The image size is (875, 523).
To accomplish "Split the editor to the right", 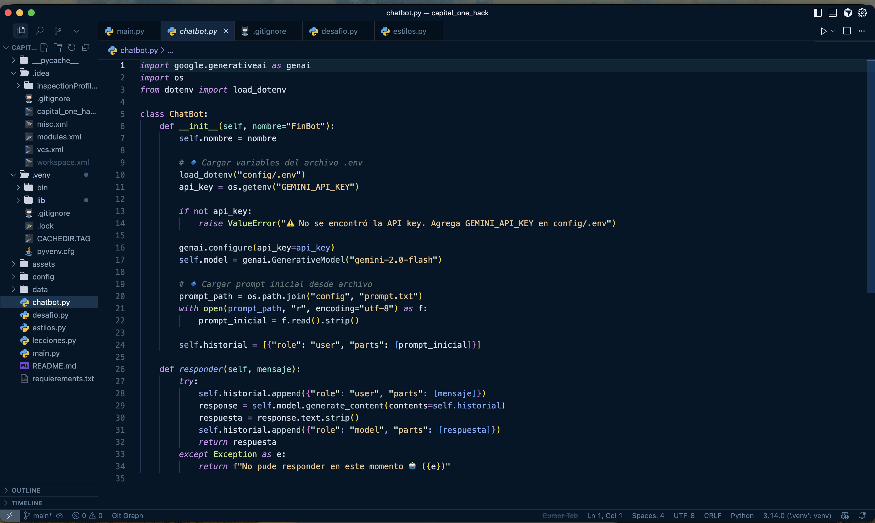I will (x=847, y=31).
